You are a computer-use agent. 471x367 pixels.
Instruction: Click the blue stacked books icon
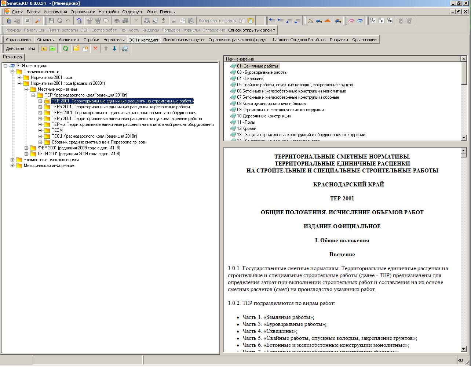pos(360,21)
